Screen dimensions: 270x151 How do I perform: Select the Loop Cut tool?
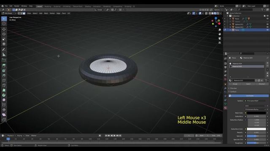(x=4, y=80)
